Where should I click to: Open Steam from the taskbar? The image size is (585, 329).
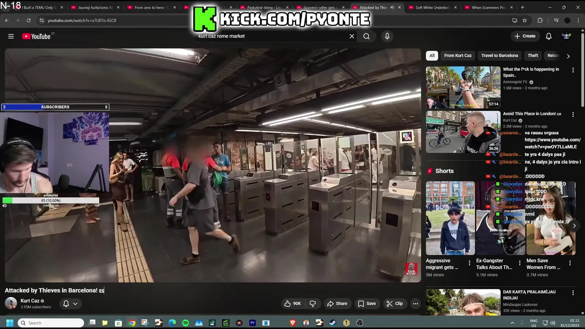333,323
